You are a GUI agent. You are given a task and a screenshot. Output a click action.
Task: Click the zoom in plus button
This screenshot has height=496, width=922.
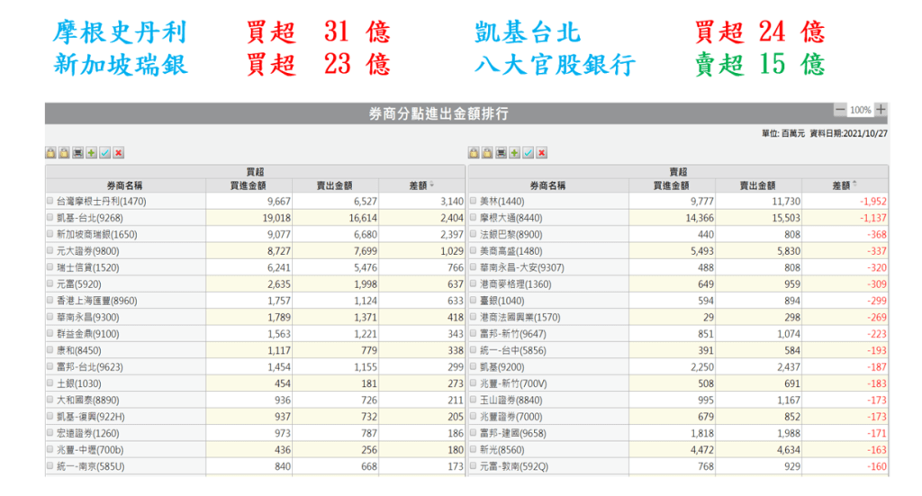881,110
